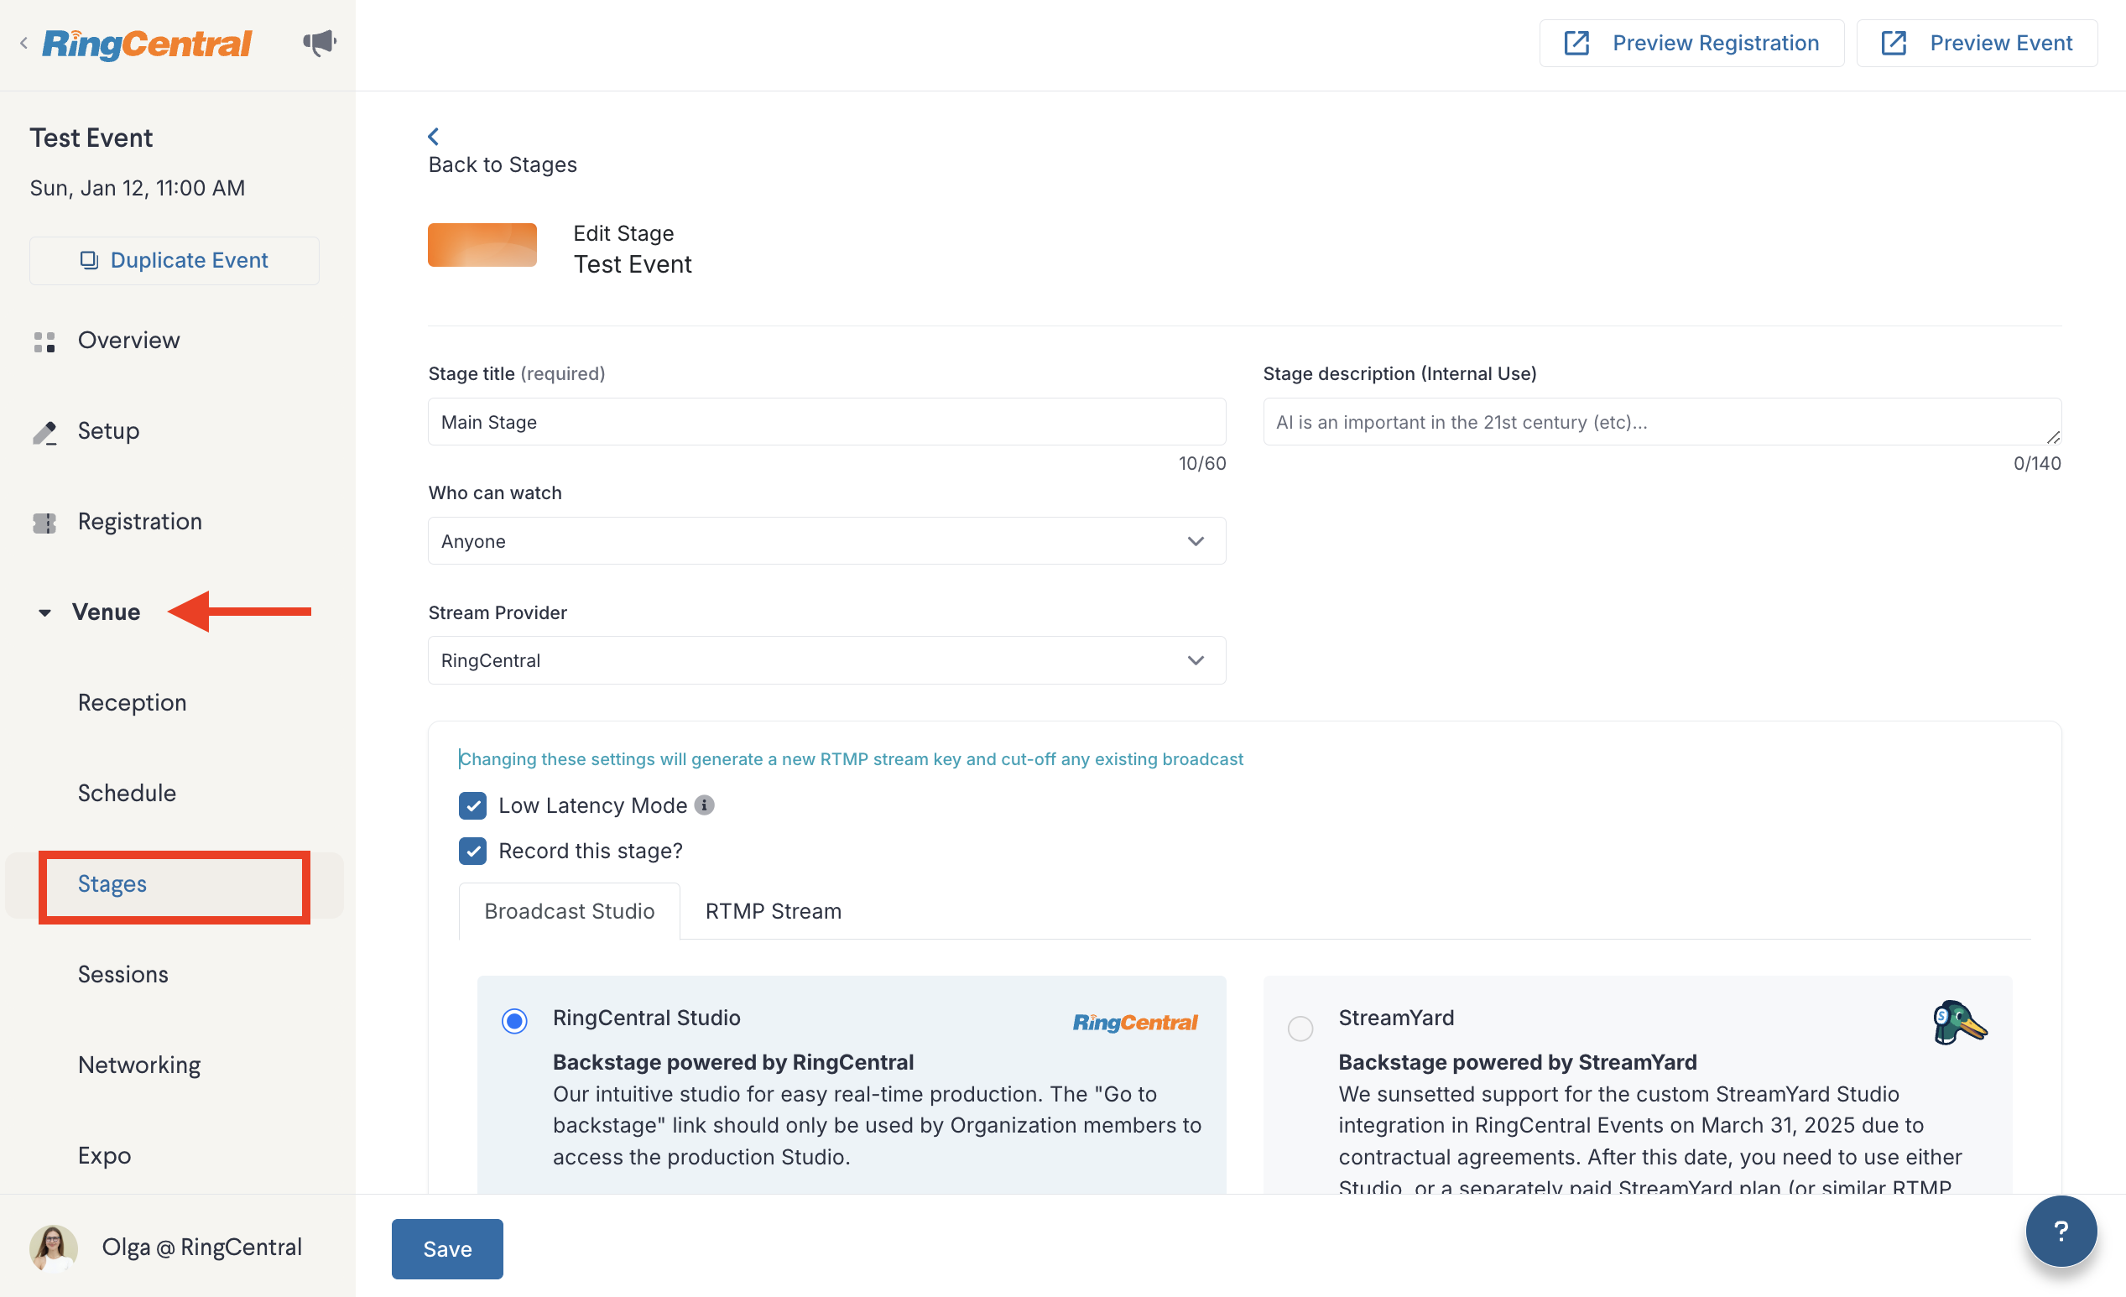Click the announcements megaphone icon
This screenshot has height=1297, width=2126.
(320, 42)
